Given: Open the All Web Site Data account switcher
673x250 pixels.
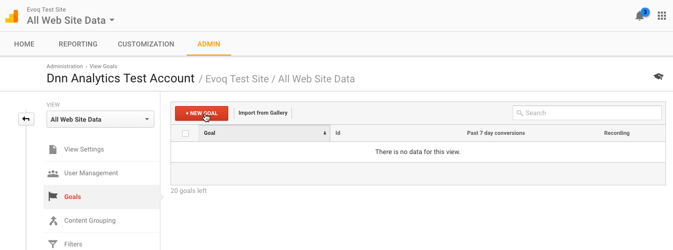Looking at the screenshot, I should pos(71,20).
